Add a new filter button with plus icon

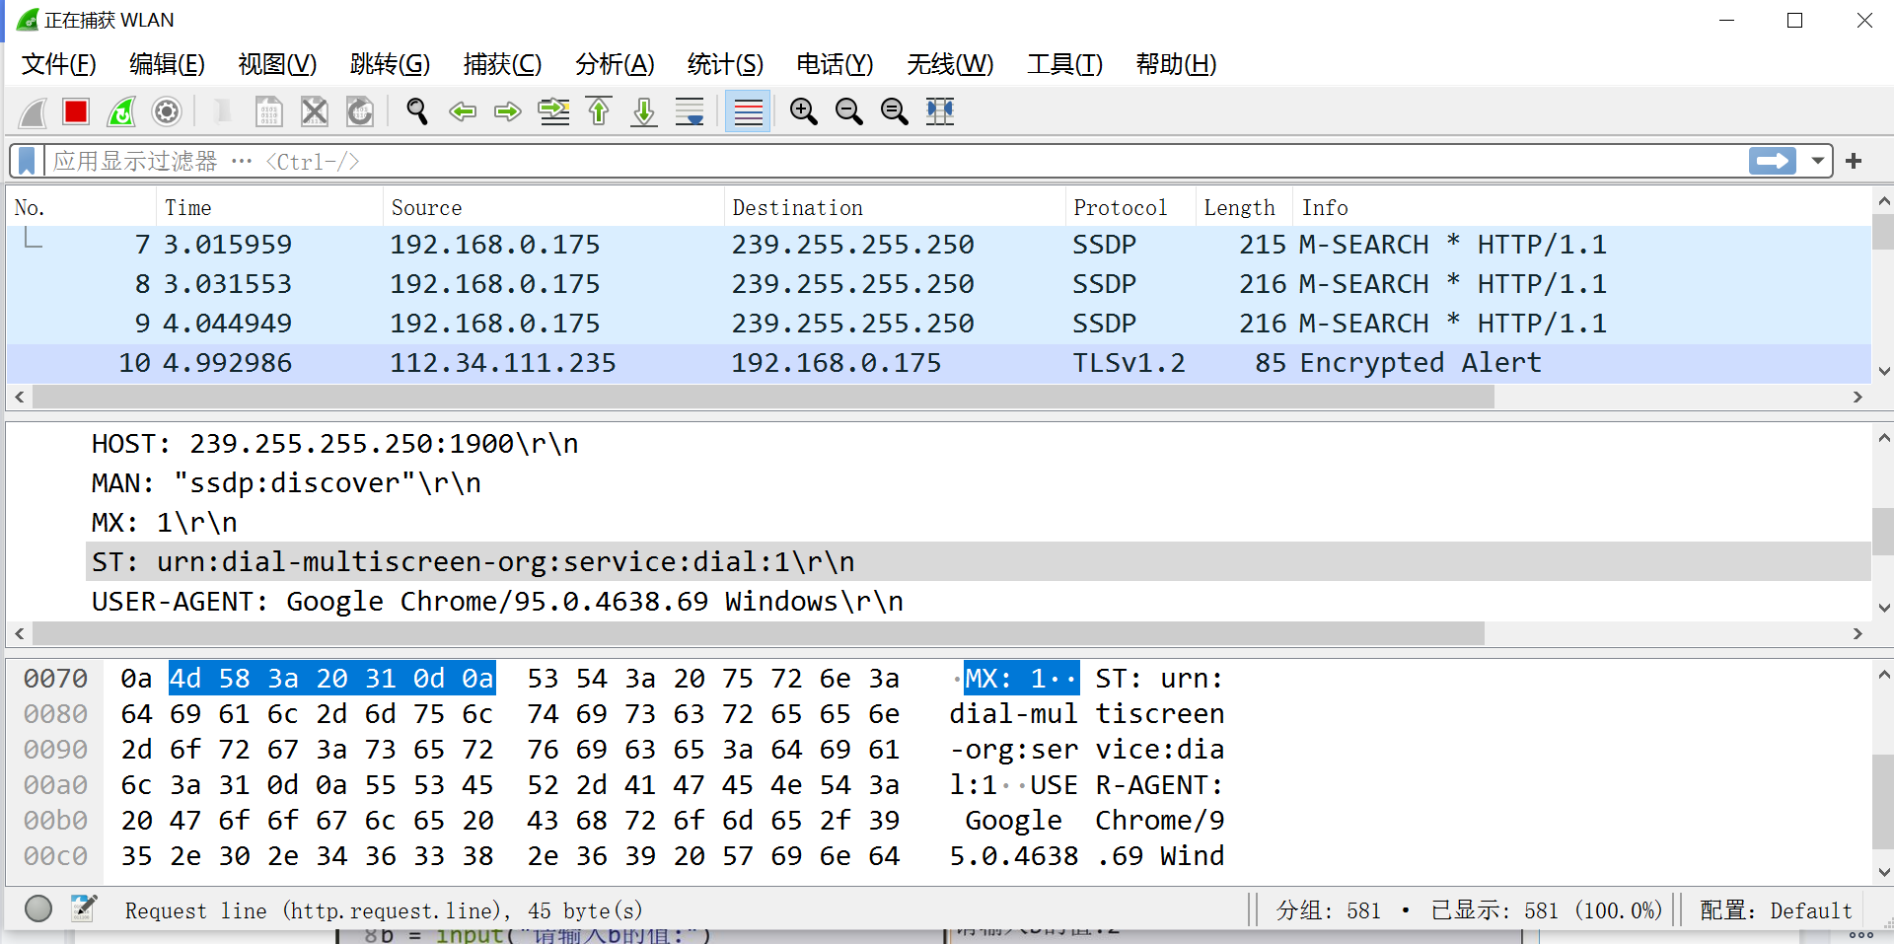1855,160
